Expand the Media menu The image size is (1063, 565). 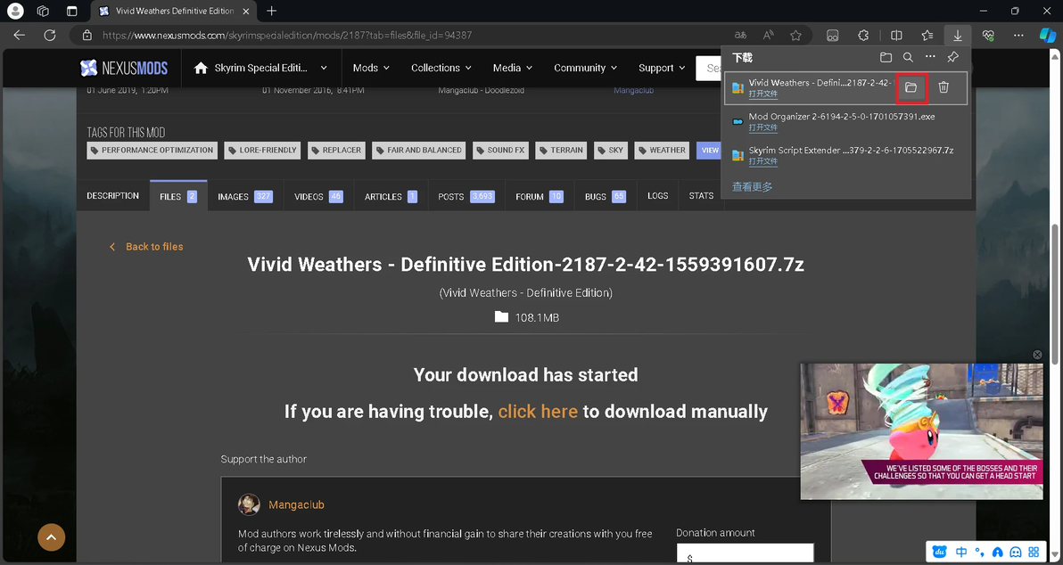click(x=513, y=68)
